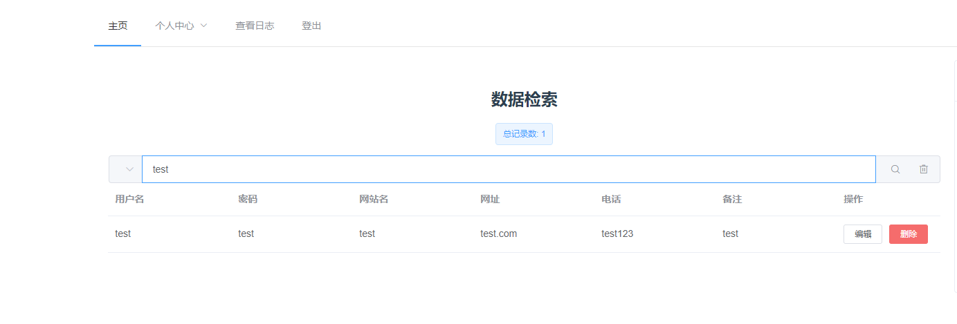Switch to the 主页 tab

tap(118, 26)
